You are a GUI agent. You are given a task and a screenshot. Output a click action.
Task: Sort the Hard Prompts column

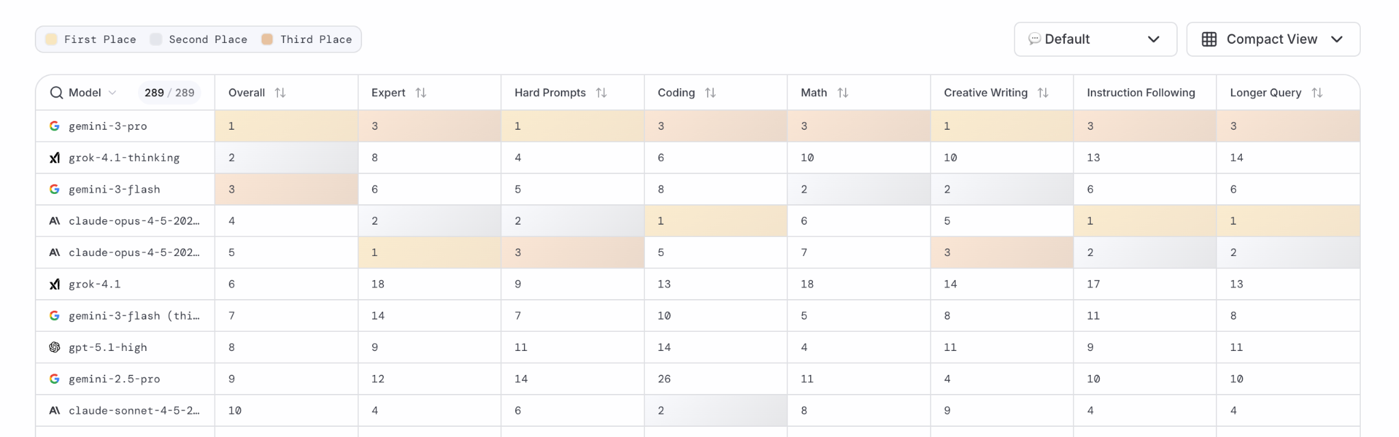coord(601,93)
